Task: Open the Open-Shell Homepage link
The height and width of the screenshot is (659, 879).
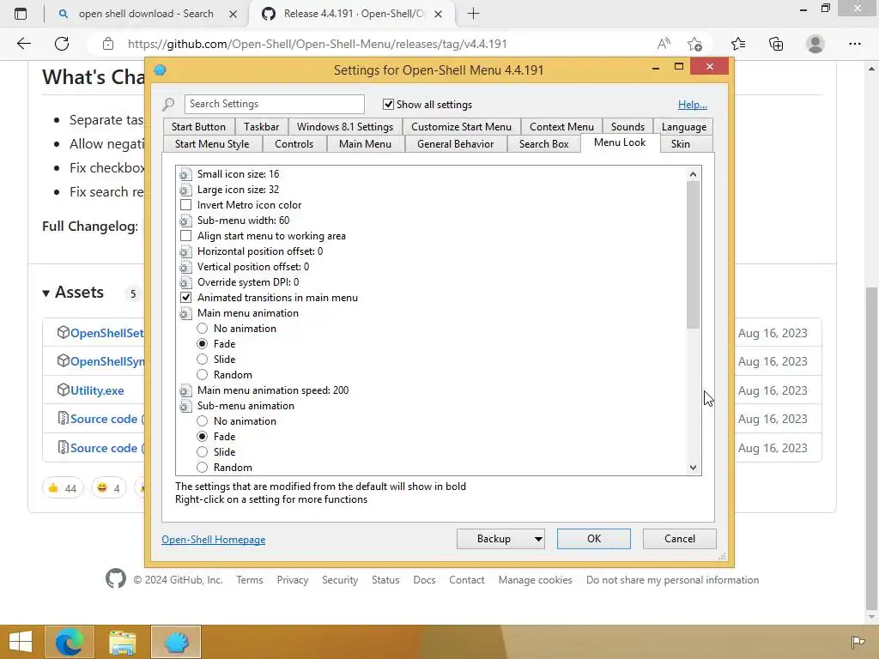Action: pos(214,540)
